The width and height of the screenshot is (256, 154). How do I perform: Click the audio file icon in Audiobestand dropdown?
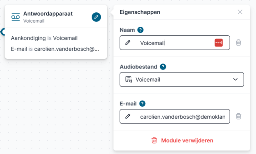[x=128, y=79]
